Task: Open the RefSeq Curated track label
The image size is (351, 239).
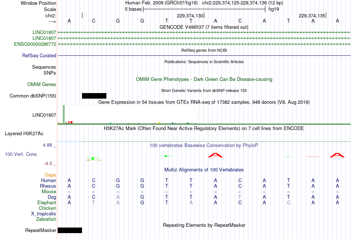Action: click(39, 55)
